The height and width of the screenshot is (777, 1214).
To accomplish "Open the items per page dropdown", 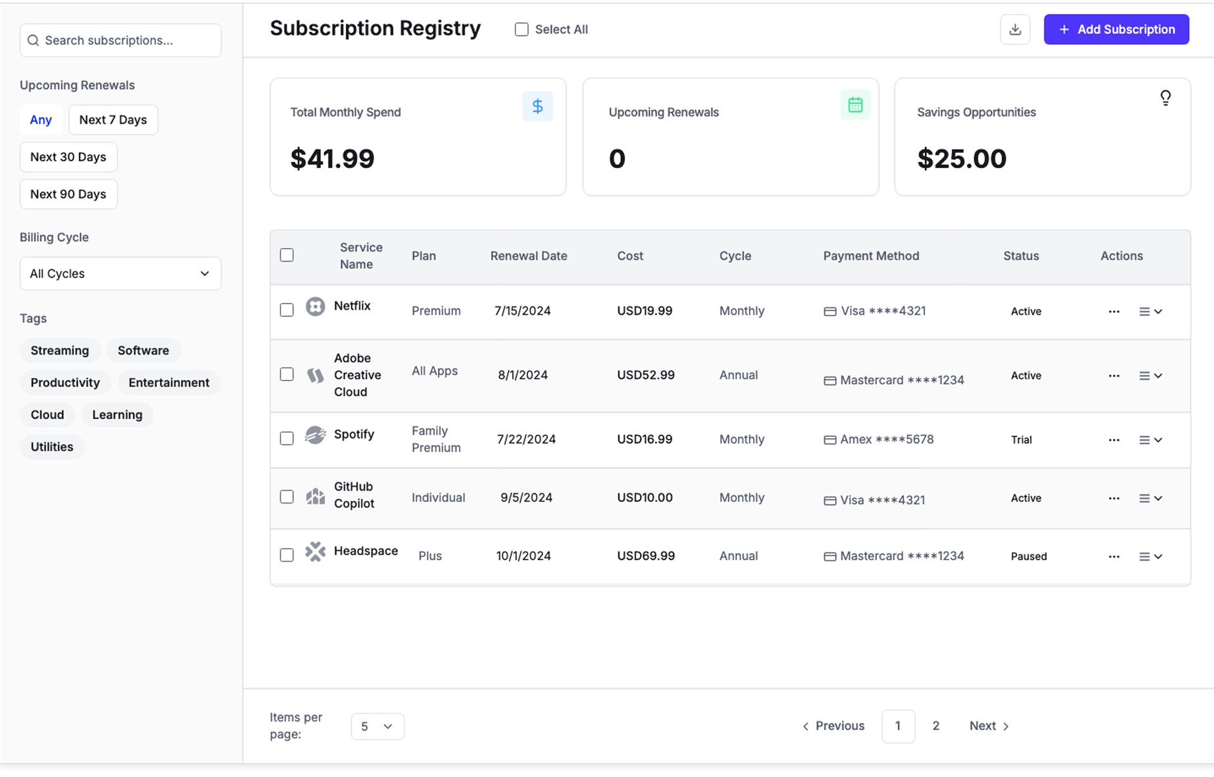I will coord(377,726).
